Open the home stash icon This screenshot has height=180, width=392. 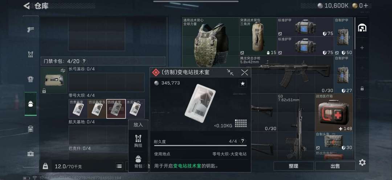coord(362,28)
